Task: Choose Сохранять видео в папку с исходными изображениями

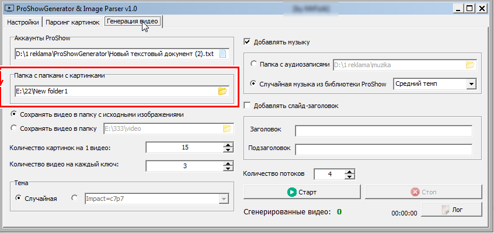Action: tap(13, 114)
